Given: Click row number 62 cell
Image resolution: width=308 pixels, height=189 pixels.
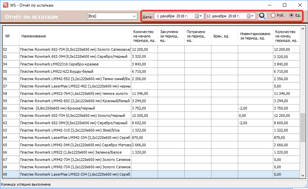Looking at the screenshot, I should click(11, 123).
